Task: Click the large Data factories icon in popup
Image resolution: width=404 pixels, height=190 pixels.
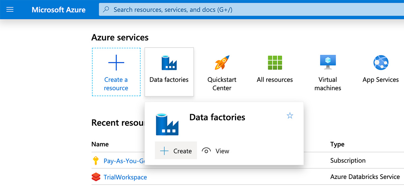Action: point(167,124)
